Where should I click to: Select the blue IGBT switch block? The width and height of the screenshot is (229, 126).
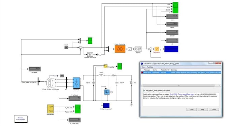pyautogui.click(x=107, y=92)
